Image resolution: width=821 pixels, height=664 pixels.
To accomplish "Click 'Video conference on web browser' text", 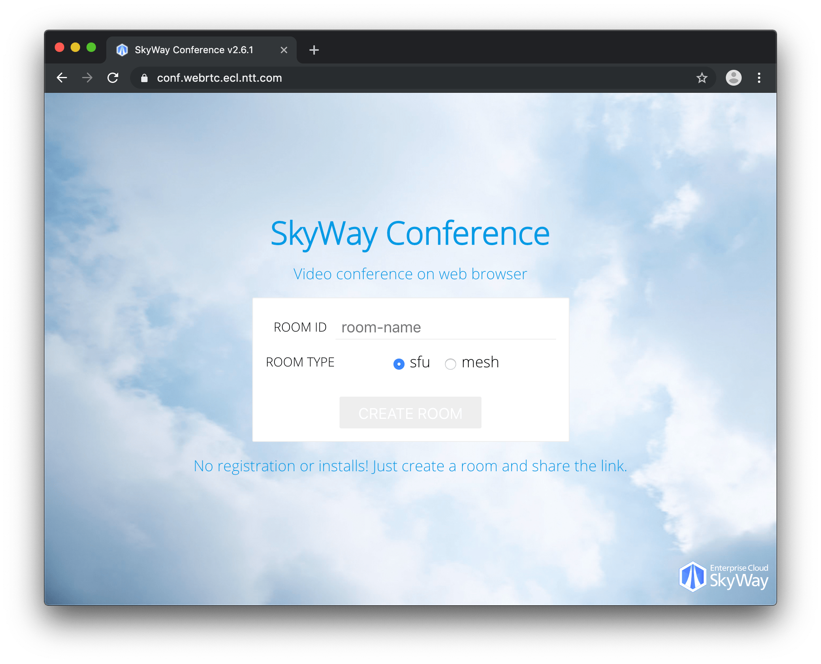I will coord(410,274).
